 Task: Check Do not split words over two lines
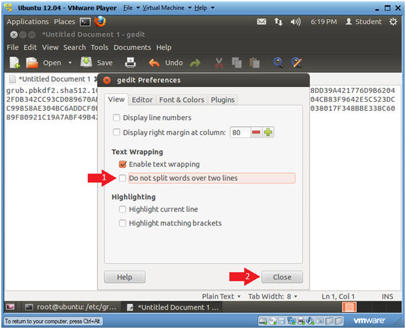122,178
